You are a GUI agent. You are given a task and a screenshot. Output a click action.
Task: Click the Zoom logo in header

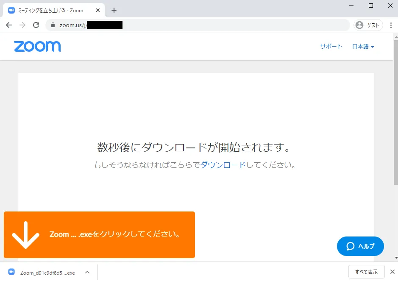(x=37, y=46)
